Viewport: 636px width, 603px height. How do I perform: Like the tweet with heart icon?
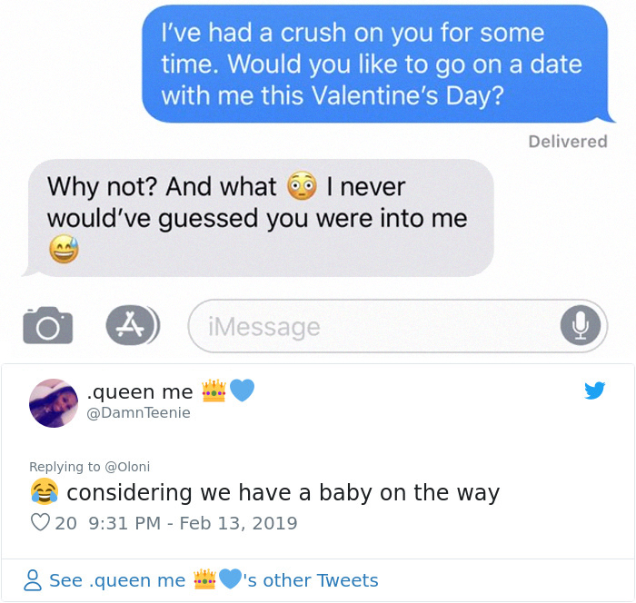point(40,523)
